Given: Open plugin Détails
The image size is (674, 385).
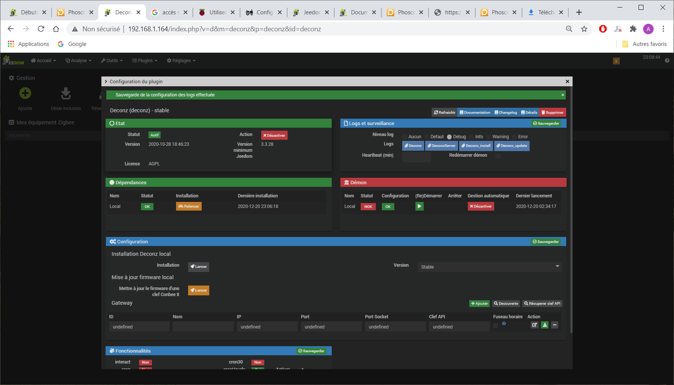Looking at the screenshot, I should click(x=529, y=112).
